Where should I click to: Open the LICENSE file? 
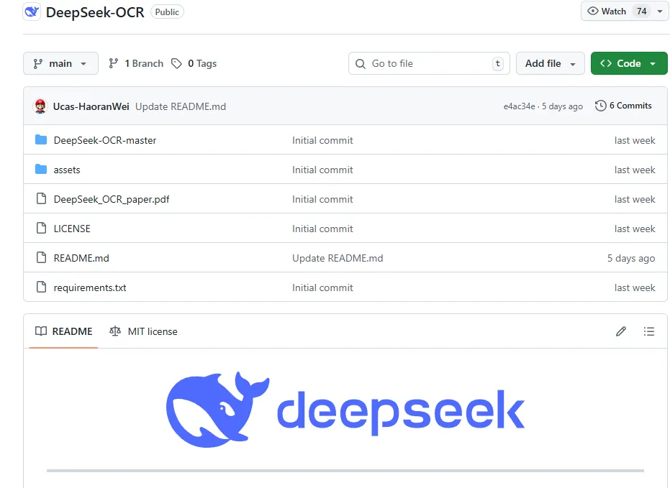click(x=72, y=229)
